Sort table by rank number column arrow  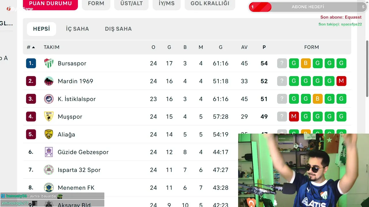coord(31,47)
